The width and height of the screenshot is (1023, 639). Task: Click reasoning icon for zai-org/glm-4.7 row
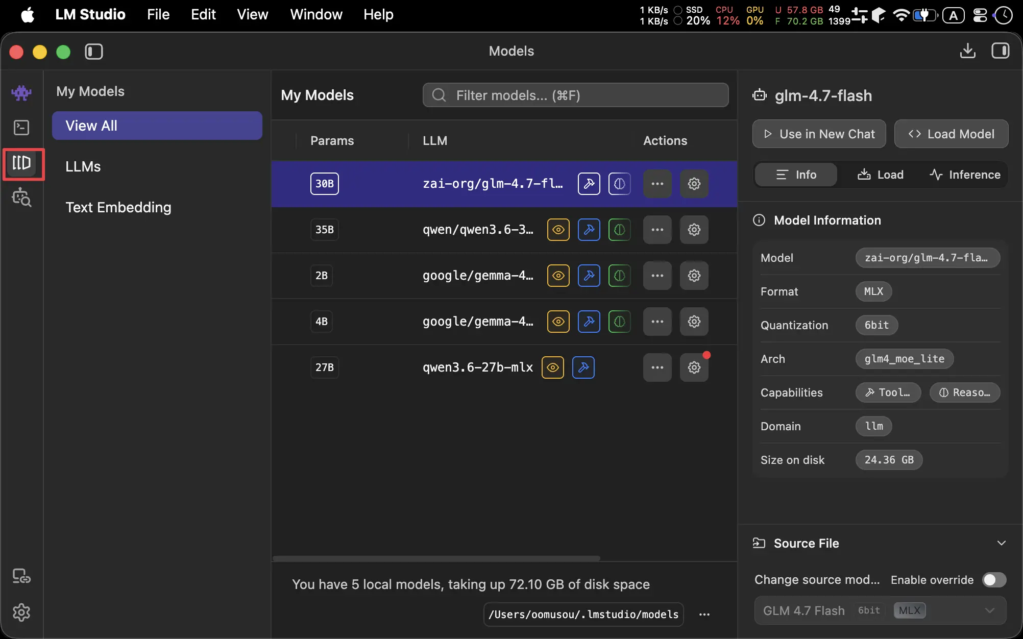tap(620, 184)
